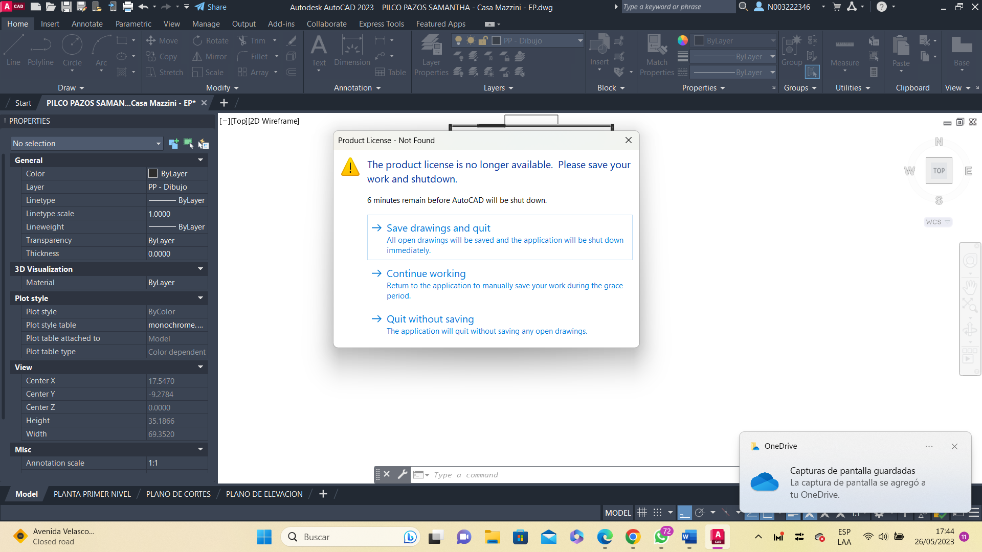The width and height of the screenshot is (982, 552).
Task: Toggle grid display in status bar
Action: 642,513
